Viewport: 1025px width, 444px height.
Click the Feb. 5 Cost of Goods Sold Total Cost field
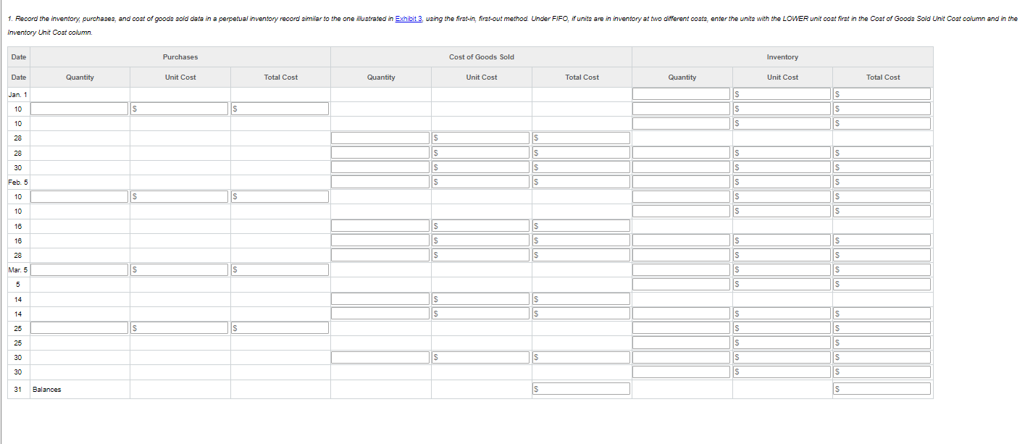[581, 181]
